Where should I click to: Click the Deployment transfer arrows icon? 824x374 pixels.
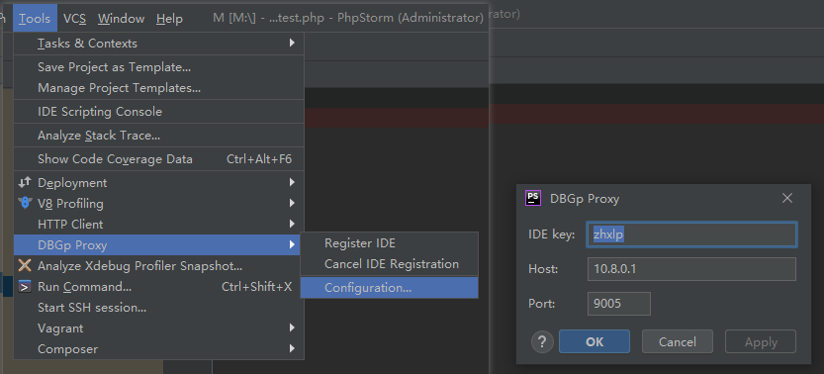point(25,182)
